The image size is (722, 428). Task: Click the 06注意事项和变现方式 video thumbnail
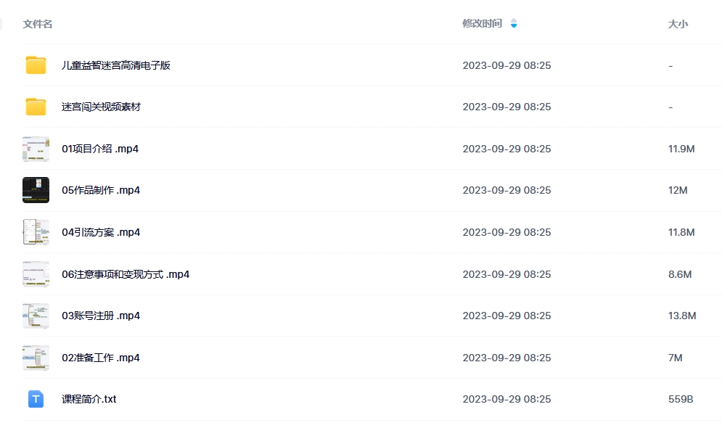36,274
